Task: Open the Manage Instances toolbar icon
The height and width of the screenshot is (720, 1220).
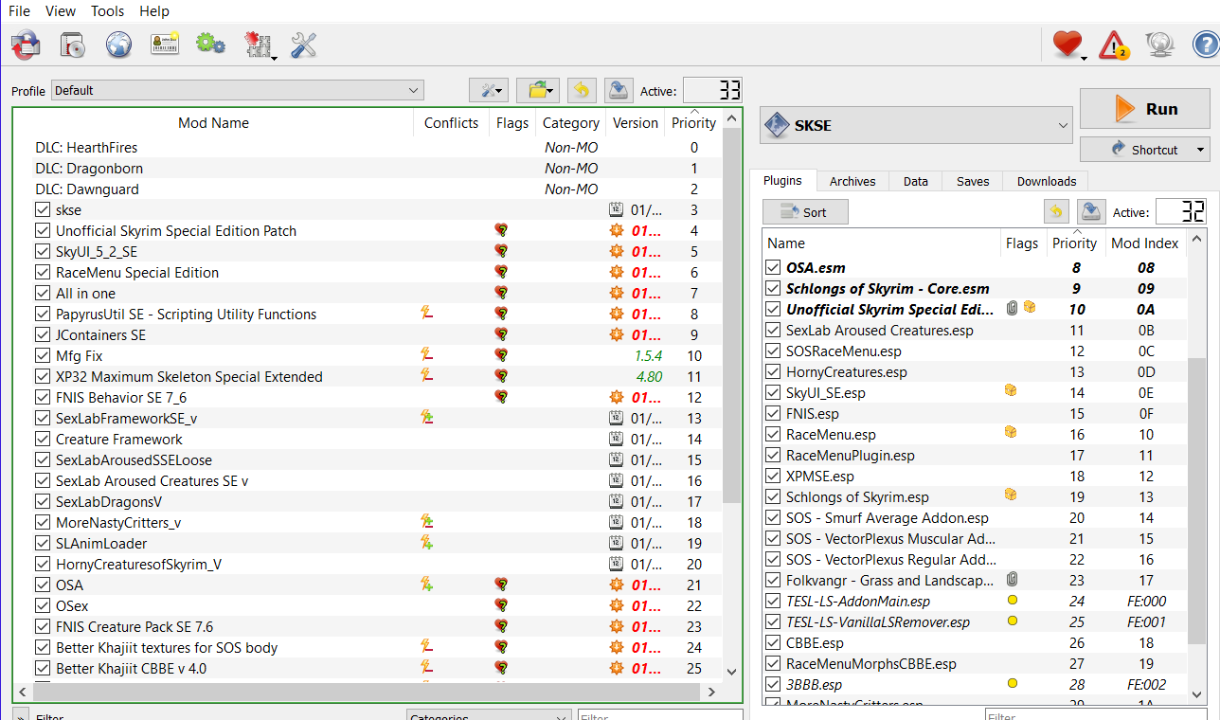Action: (x=26, y=44)
